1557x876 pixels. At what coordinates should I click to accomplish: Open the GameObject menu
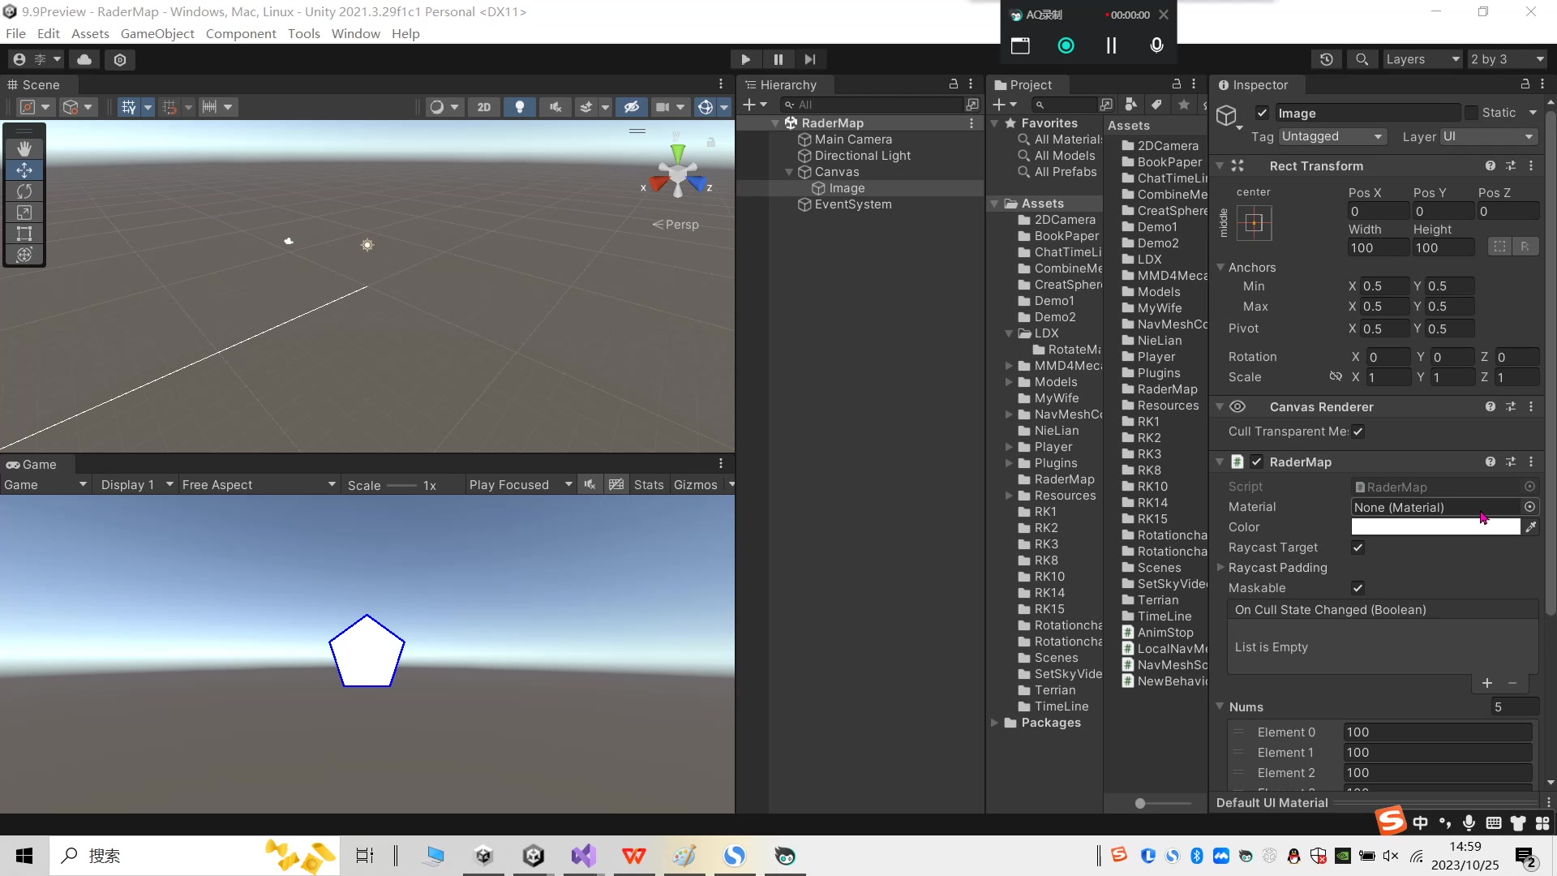[157, 33]
